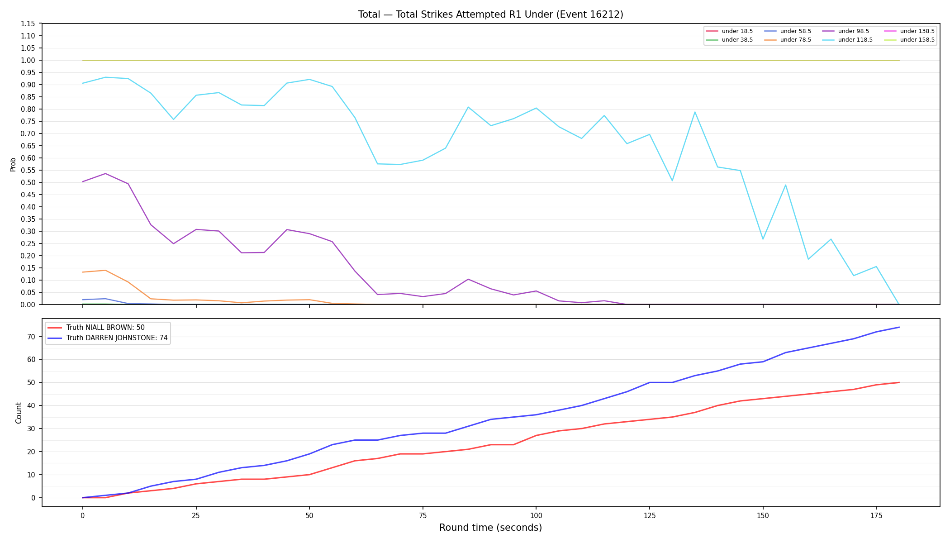Click the "0.50" Prob axis tick
This screenshot has height=543, width=950.
click(28, 182)
